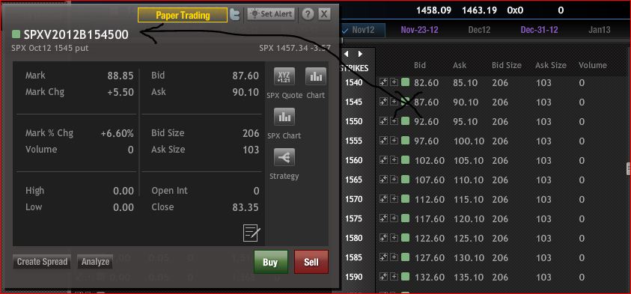This screenshot has height=294, width=631.
Task: Switch to the Jan13 expiration tab
Action: 600,30
